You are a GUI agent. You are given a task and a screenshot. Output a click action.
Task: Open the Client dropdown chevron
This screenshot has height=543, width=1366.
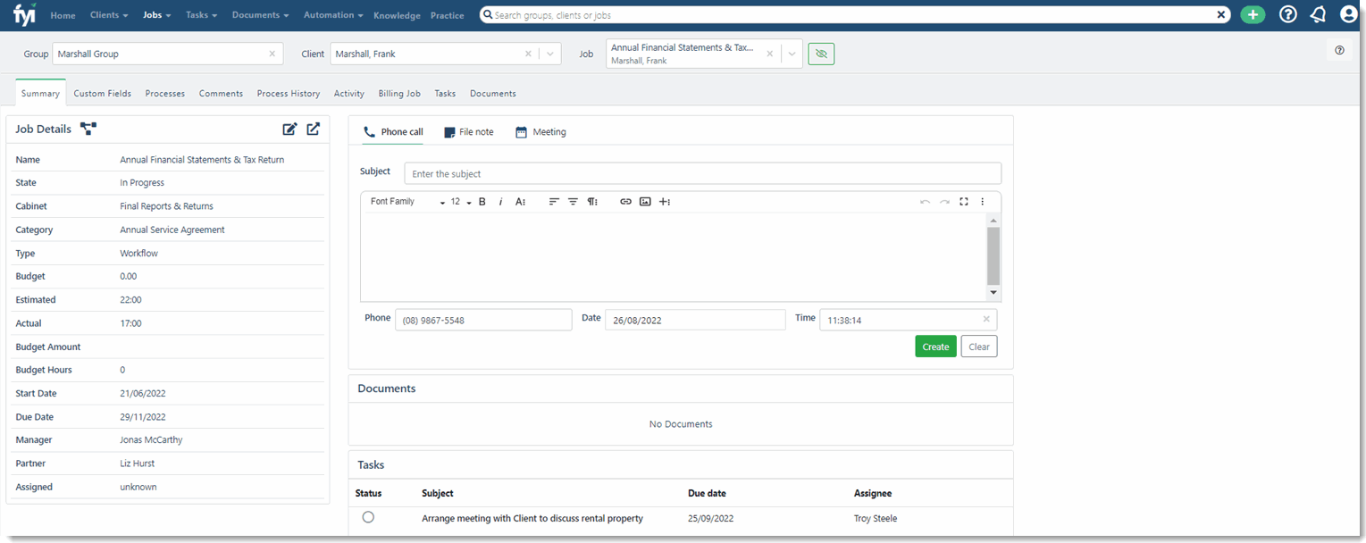pyautogui.click(x=550, y=54)
